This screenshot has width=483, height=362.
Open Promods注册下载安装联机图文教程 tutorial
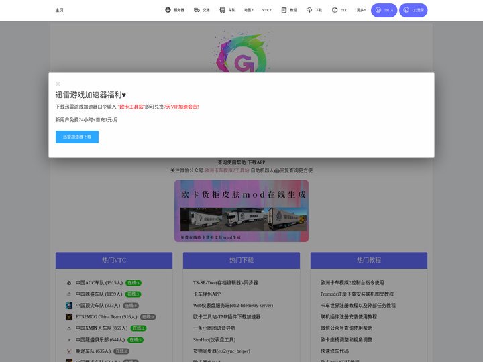[357, 294]
